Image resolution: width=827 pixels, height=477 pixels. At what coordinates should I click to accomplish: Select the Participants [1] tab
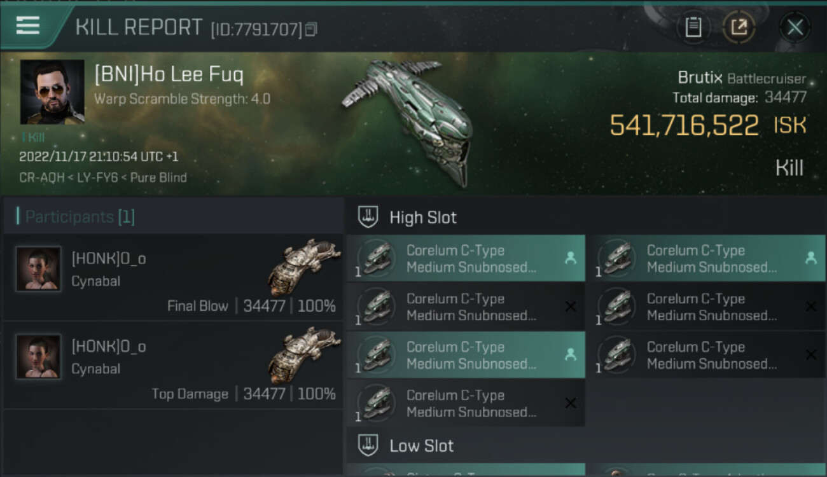coord(80,217)
